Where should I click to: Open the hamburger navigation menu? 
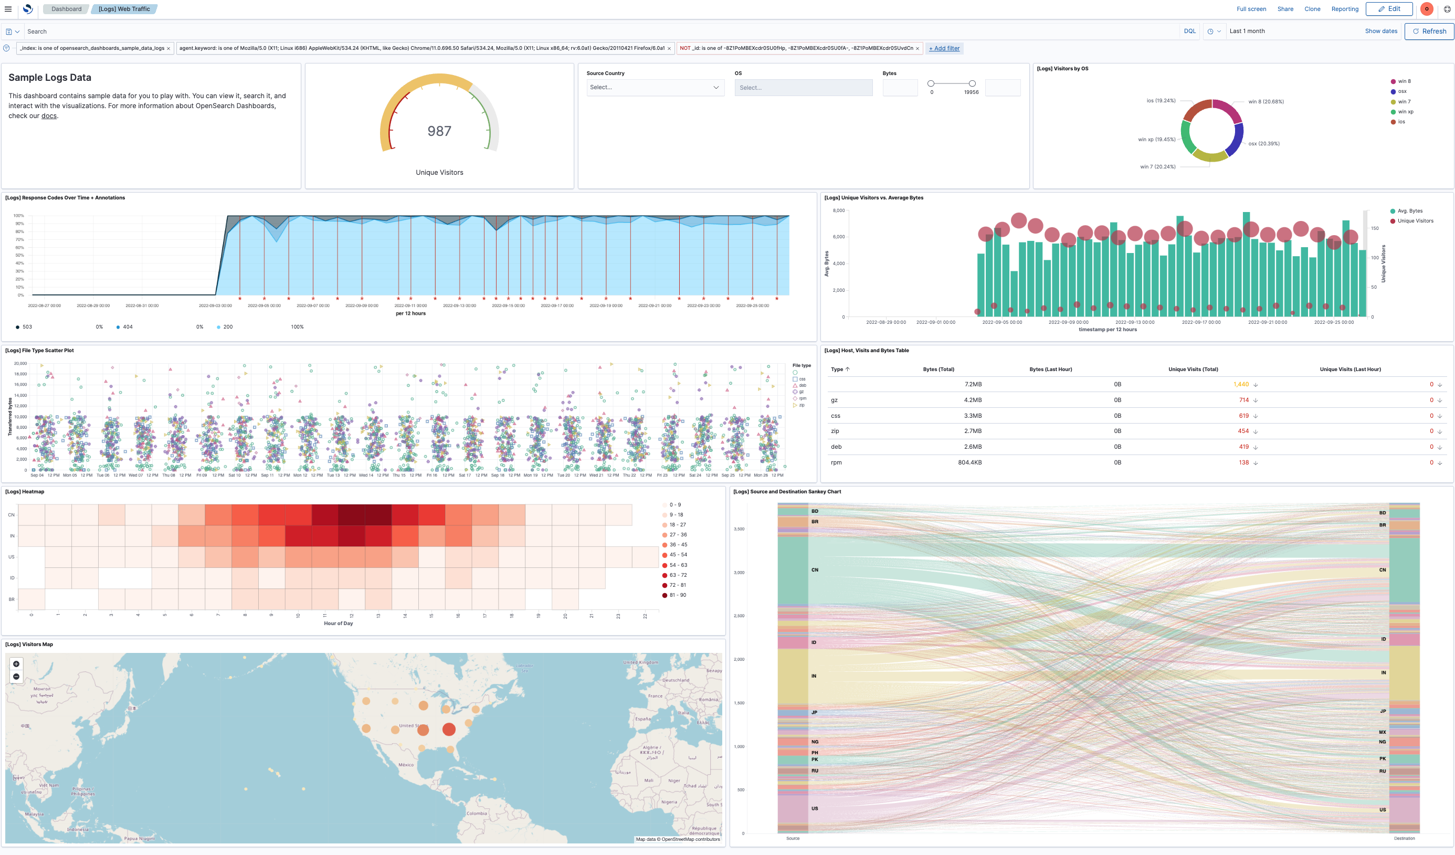[8, 8]
